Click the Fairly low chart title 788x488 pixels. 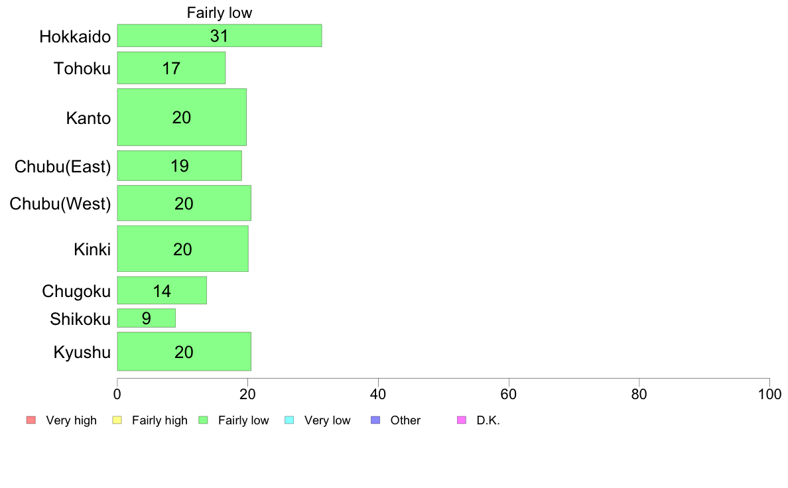220,13
